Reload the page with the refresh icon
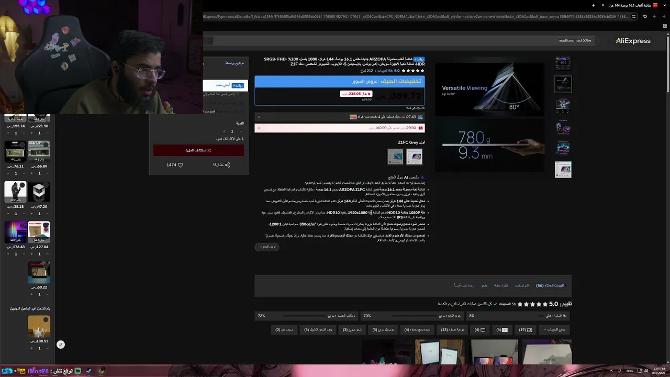This screenshot has width=670, height=377. (x=645, y=16)
